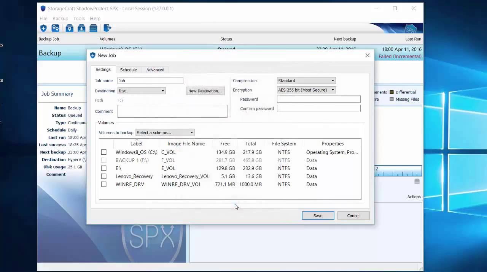Click the Status column header in the main window
Viewport: 487px width, 272px height.
click(x=226, y=39)
